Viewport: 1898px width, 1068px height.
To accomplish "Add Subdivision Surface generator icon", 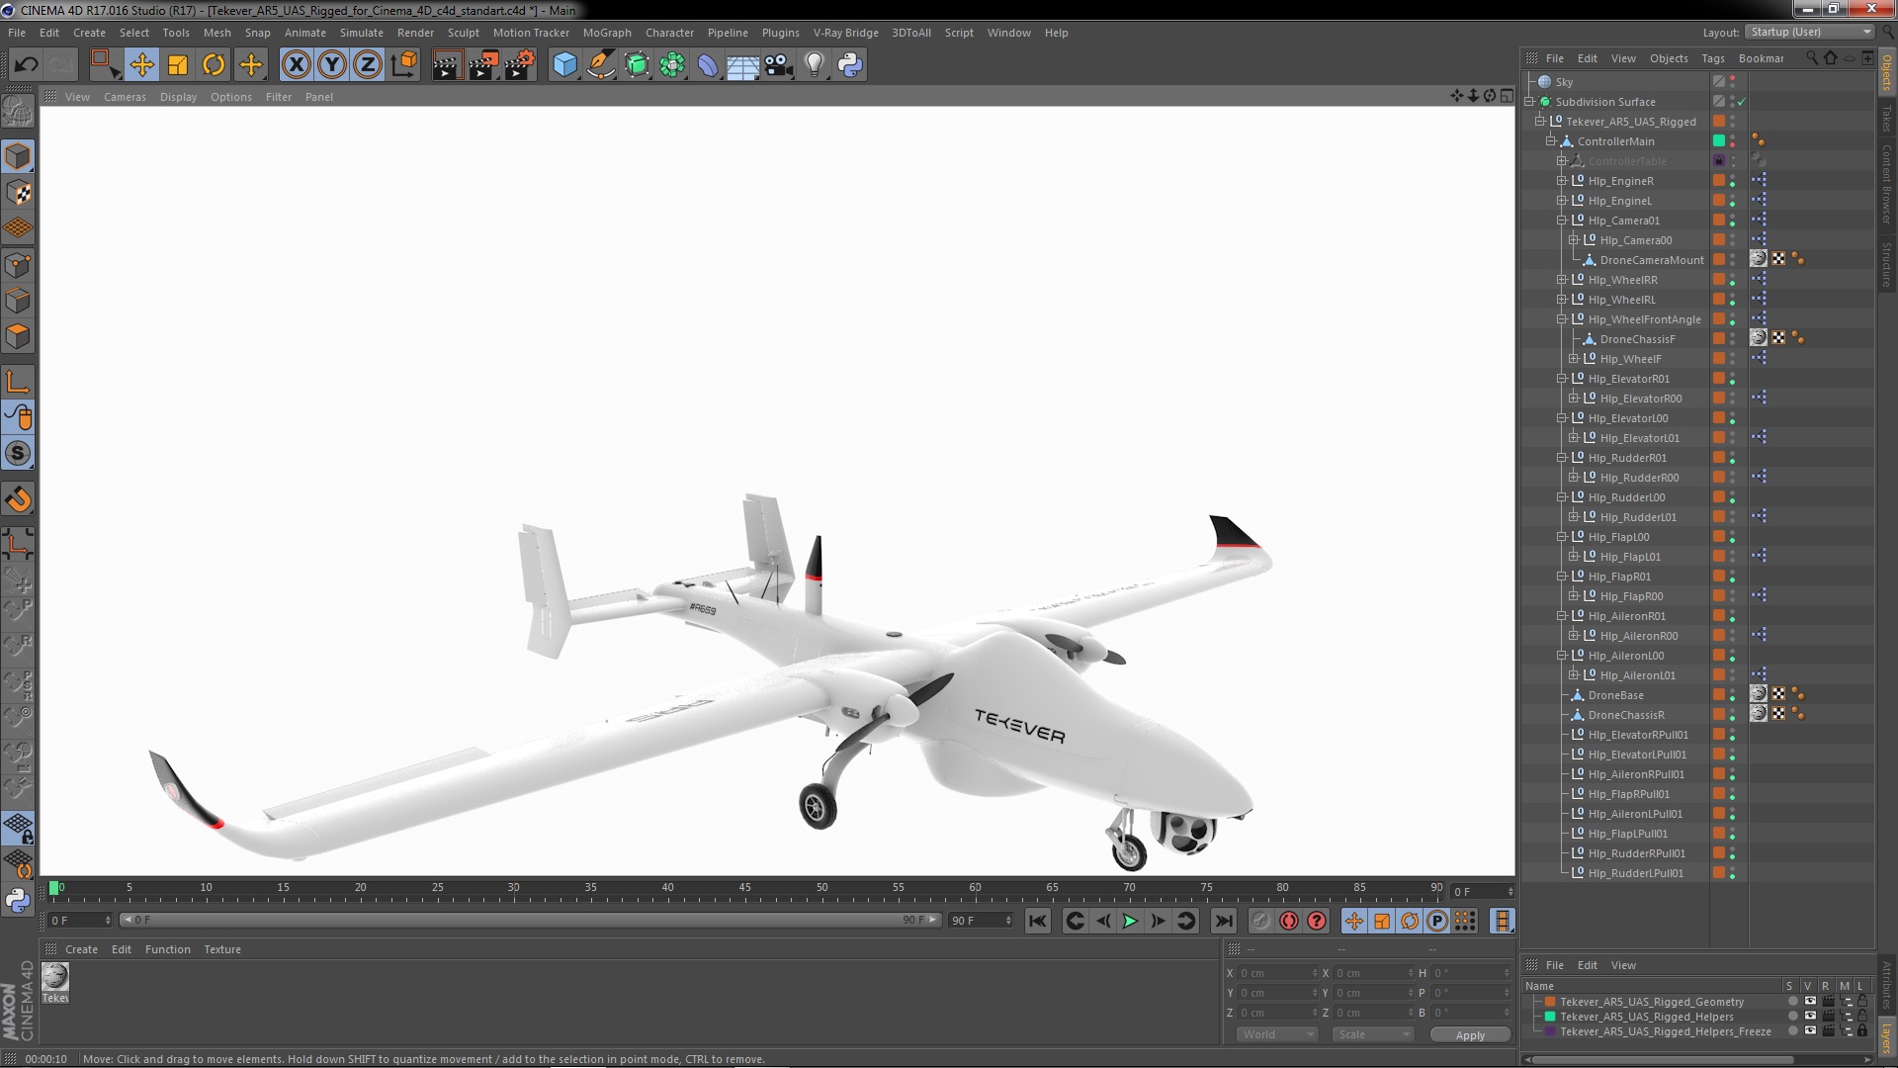I will tap(637, 65).
